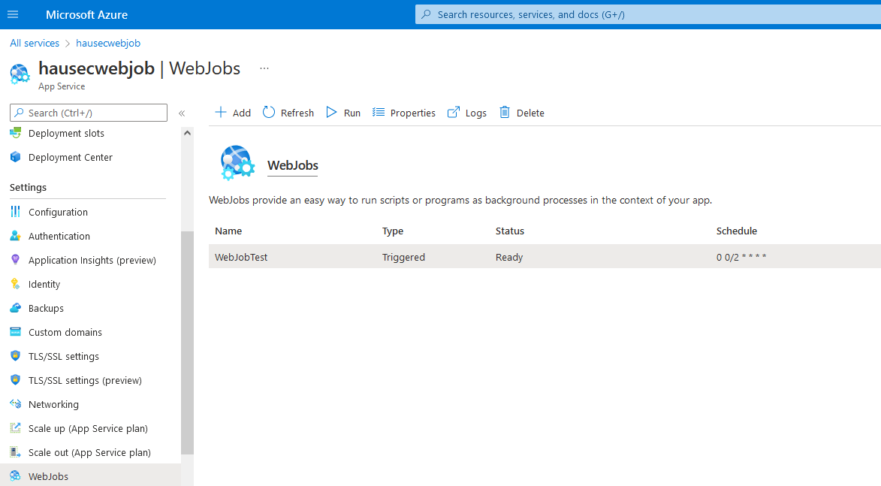Open Identity settings
881x486 pixels.
pos(44,284)
